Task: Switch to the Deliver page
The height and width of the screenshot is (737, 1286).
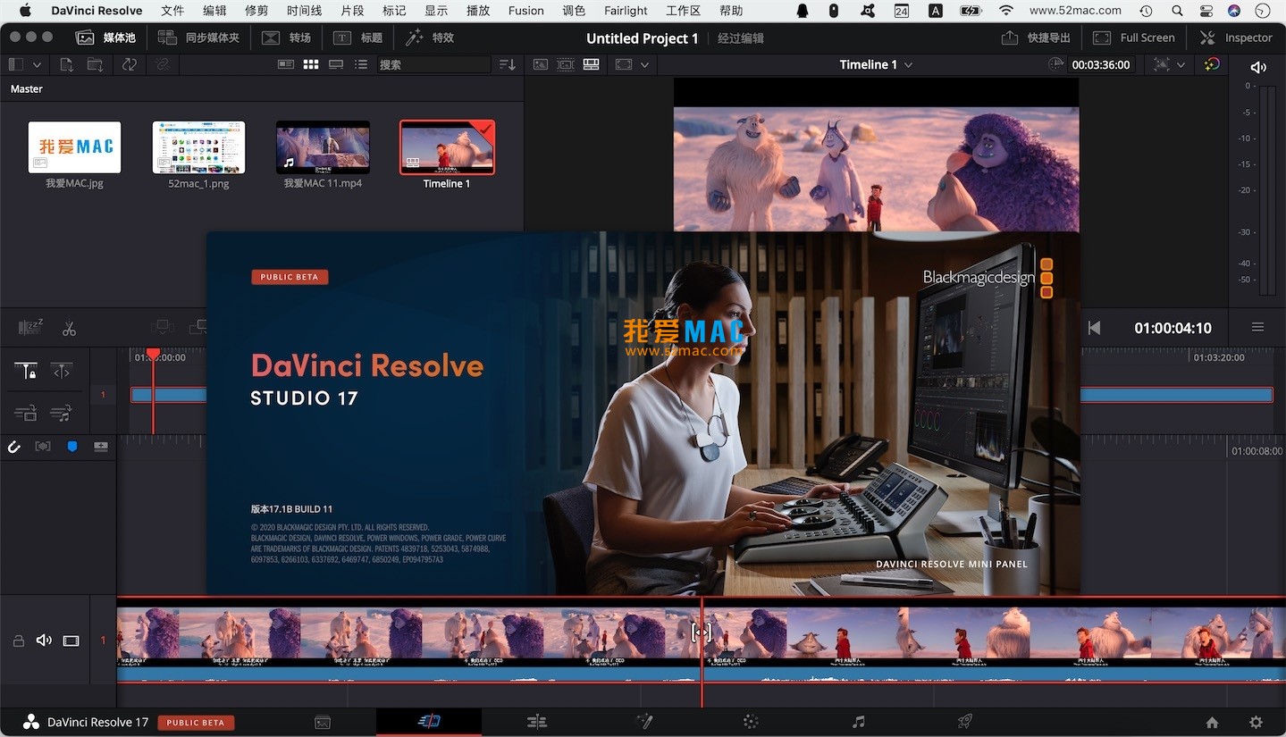Action: (965, 722)
